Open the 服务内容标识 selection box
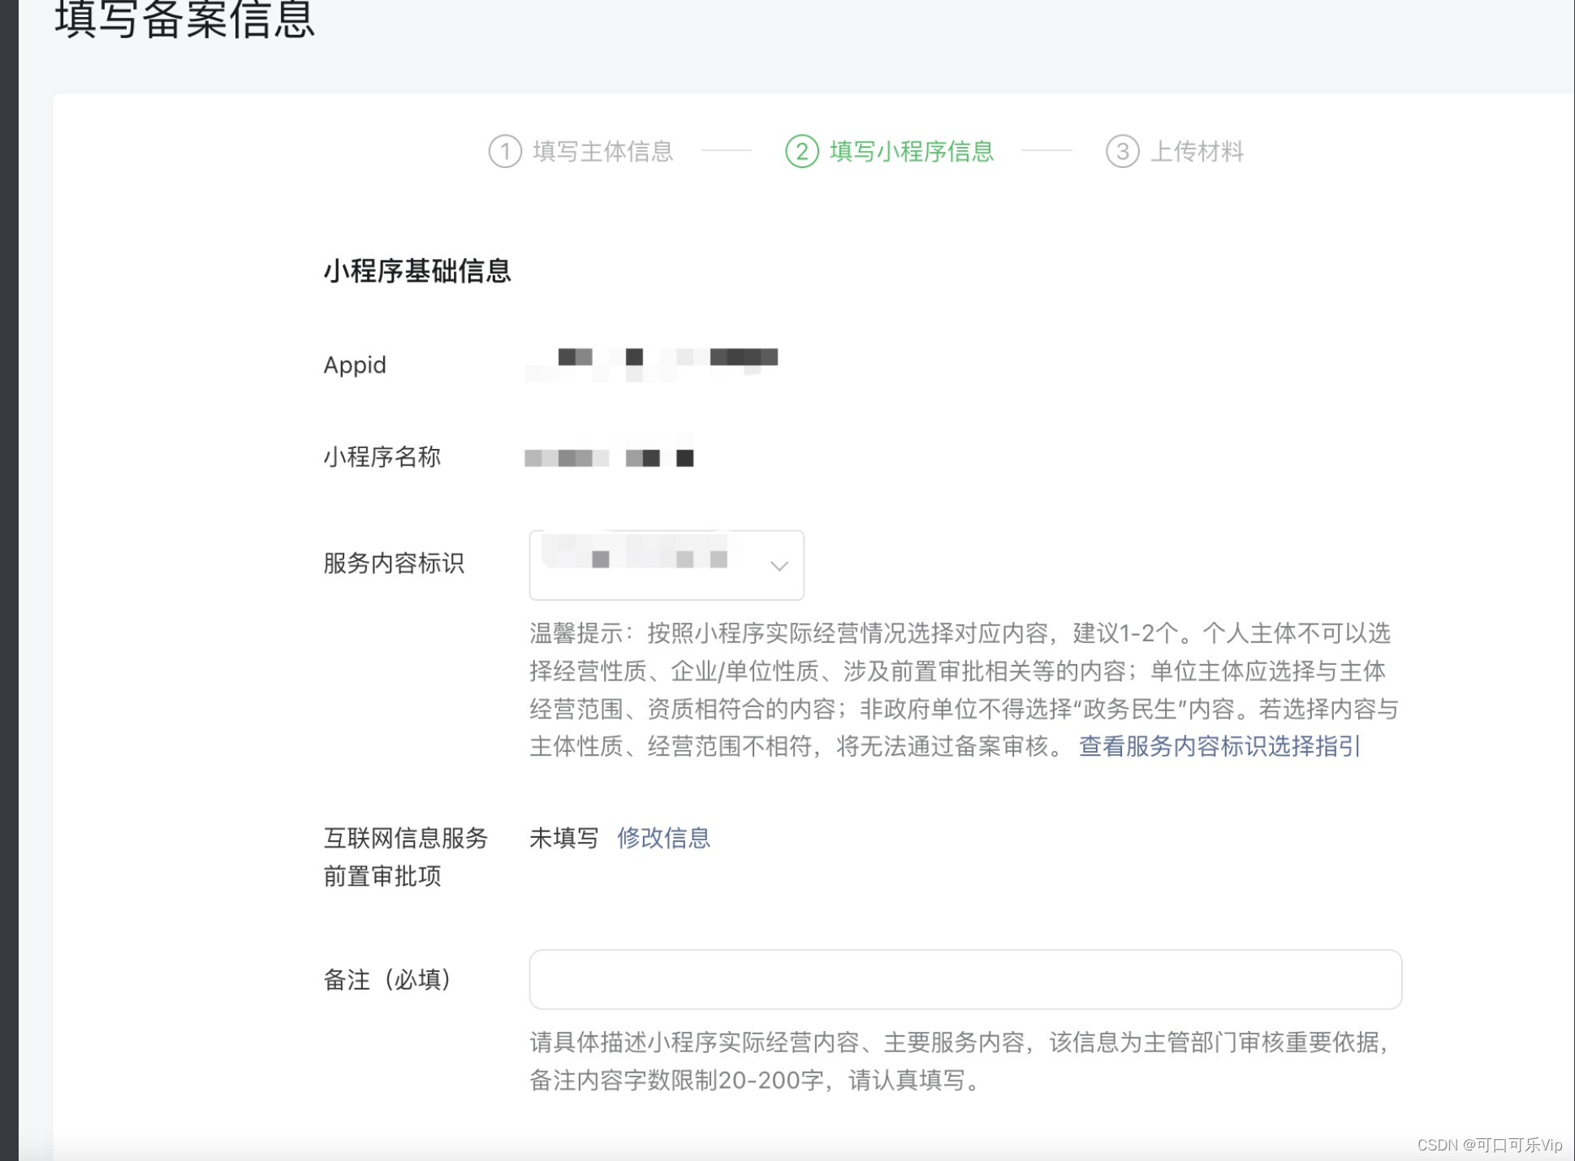 (649, 565)
